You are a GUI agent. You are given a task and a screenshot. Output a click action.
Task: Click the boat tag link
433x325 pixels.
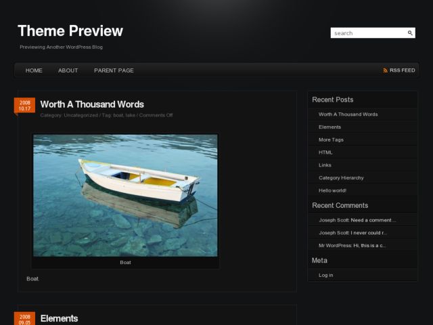point(118,115)
